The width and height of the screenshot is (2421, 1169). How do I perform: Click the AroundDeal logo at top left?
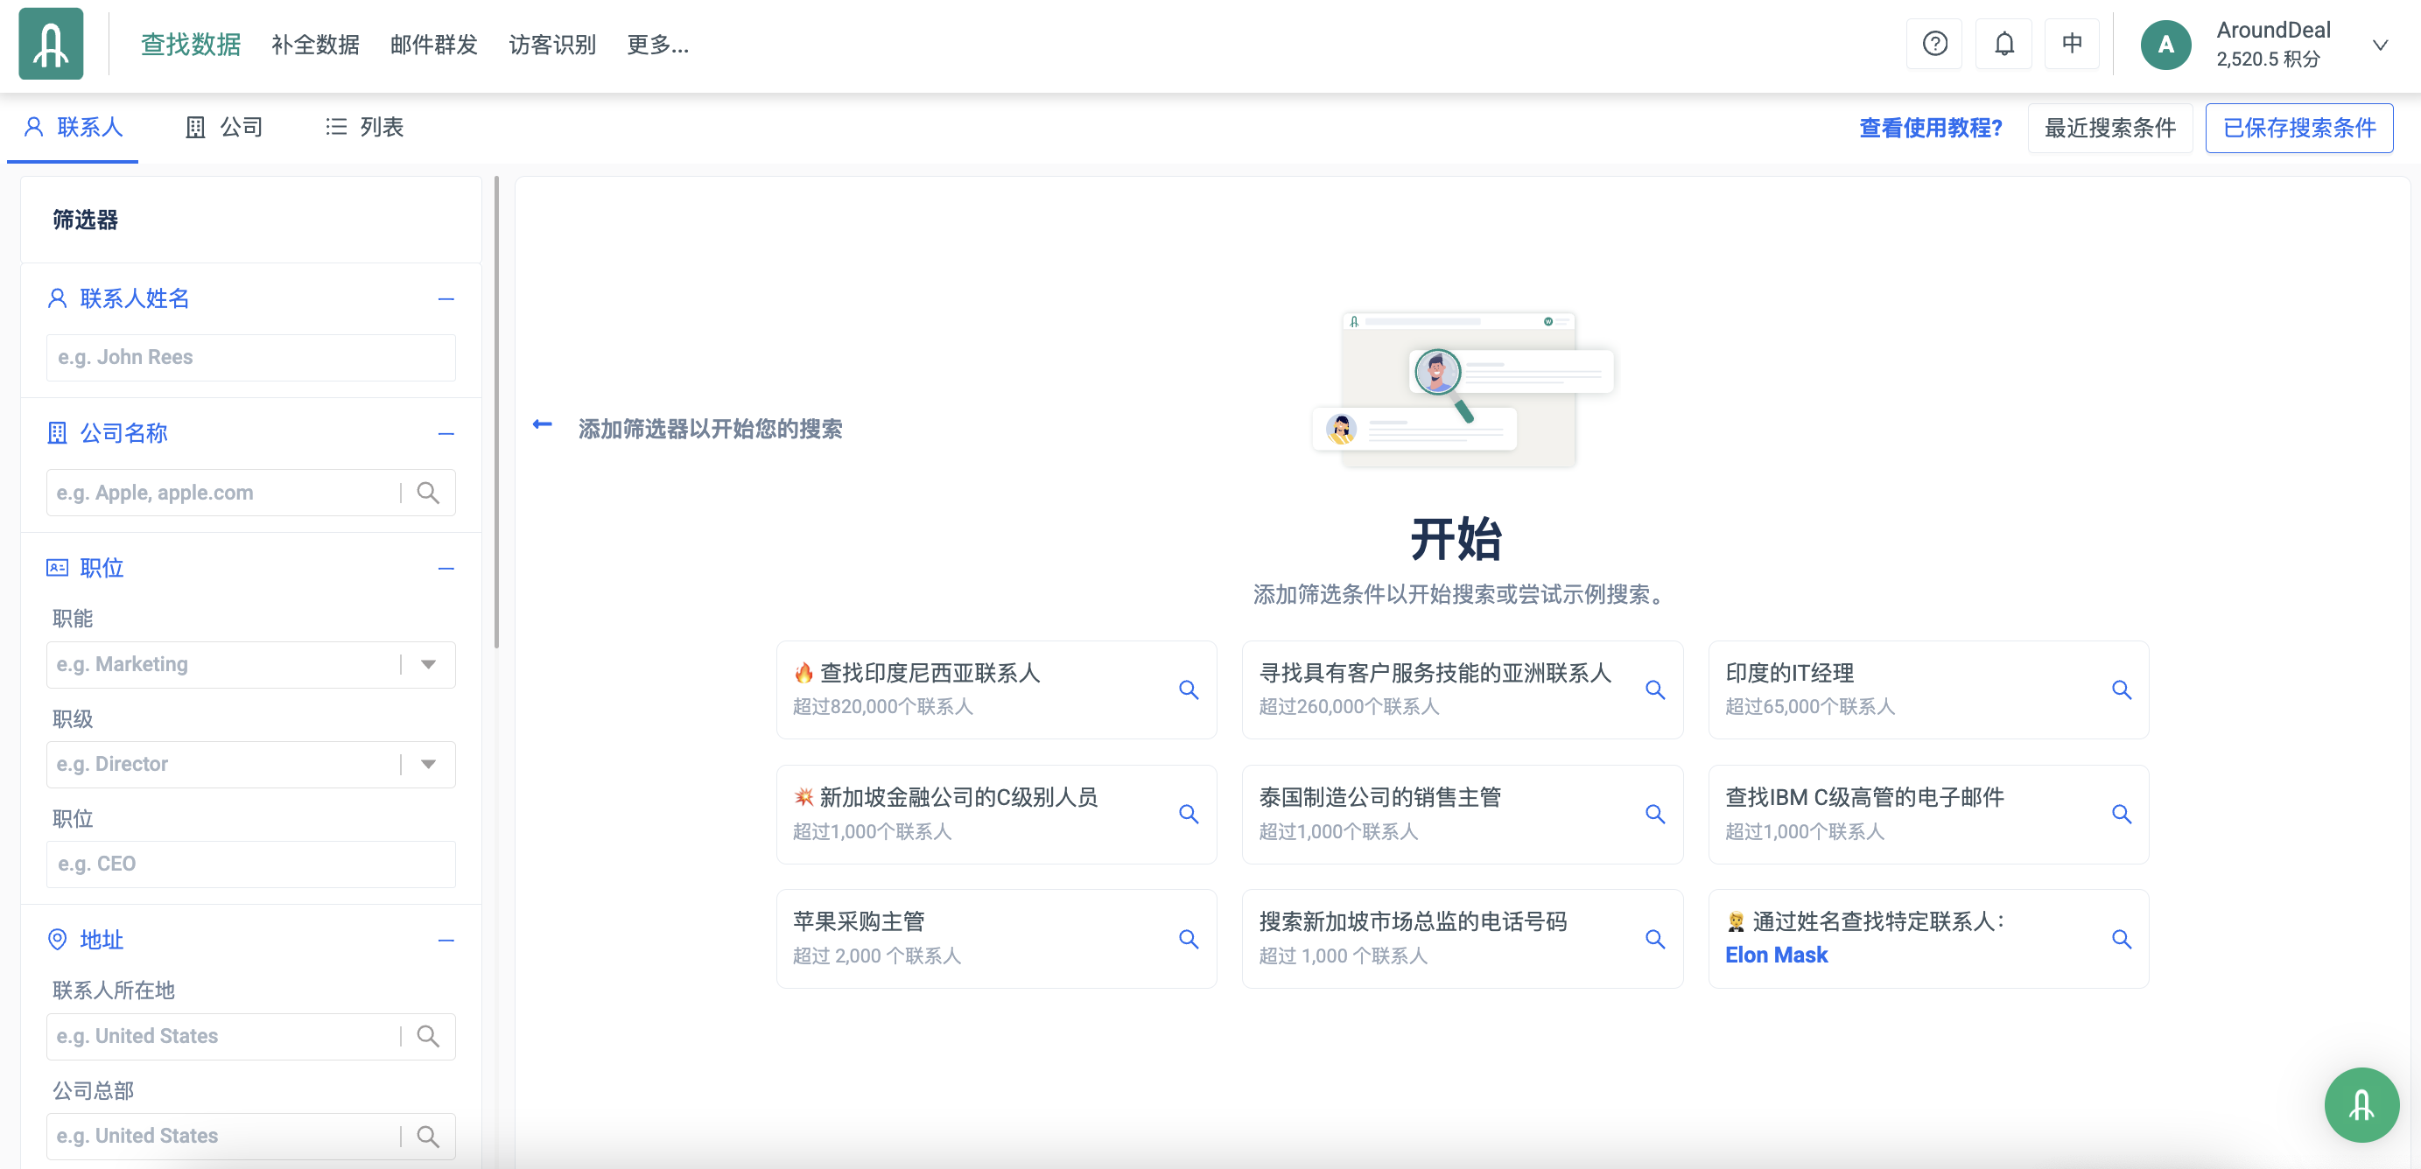[51, 44]
